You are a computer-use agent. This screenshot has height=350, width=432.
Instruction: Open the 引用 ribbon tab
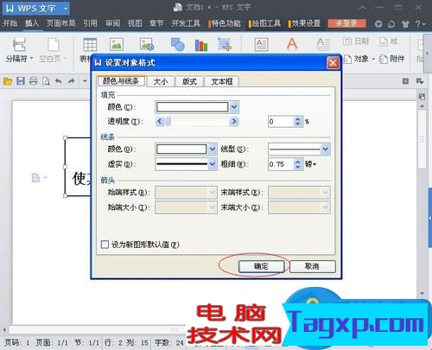click(90, 23)
